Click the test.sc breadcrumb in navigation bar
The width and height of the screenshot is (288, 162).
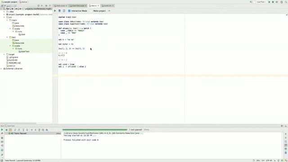coord(23,2)
